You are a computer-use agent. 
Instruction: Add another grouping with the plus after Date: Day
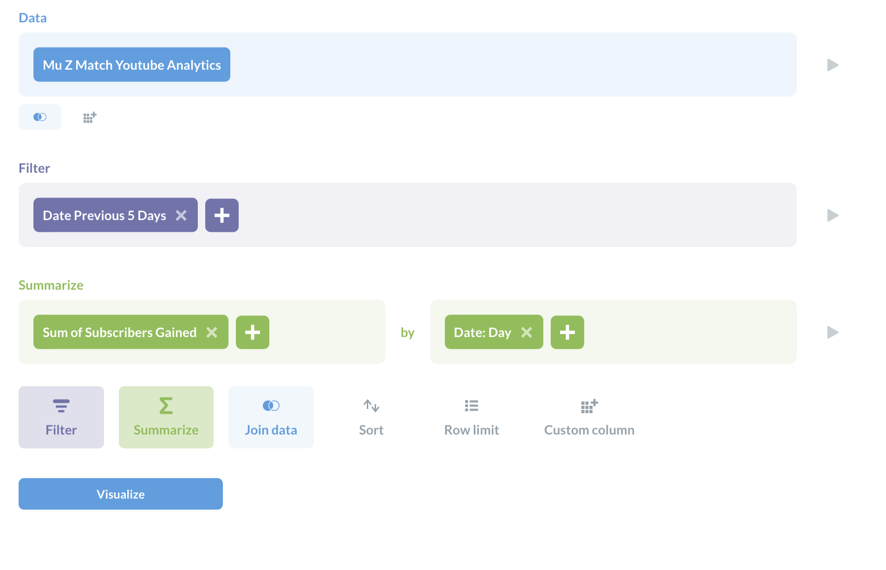point(567,332)
